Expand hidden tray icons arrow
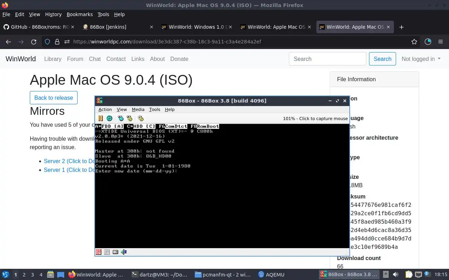Image resolution: width=449 pixels, height=280 pixels. pos(386,275)
